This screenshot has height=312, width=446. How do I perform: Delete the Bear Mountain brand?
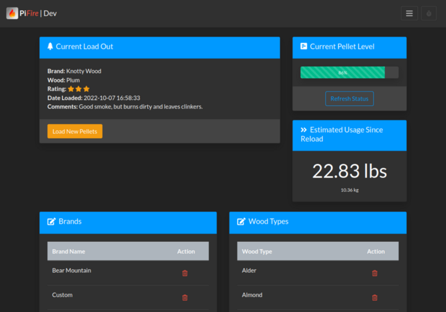[x=185, y=273]
